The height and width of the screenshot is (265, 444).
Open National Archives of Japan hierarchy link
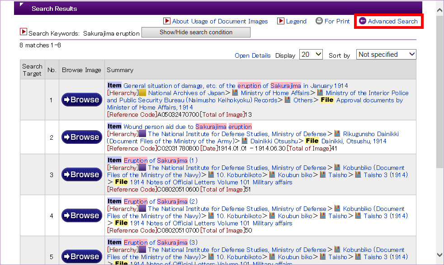coord(186,93)
